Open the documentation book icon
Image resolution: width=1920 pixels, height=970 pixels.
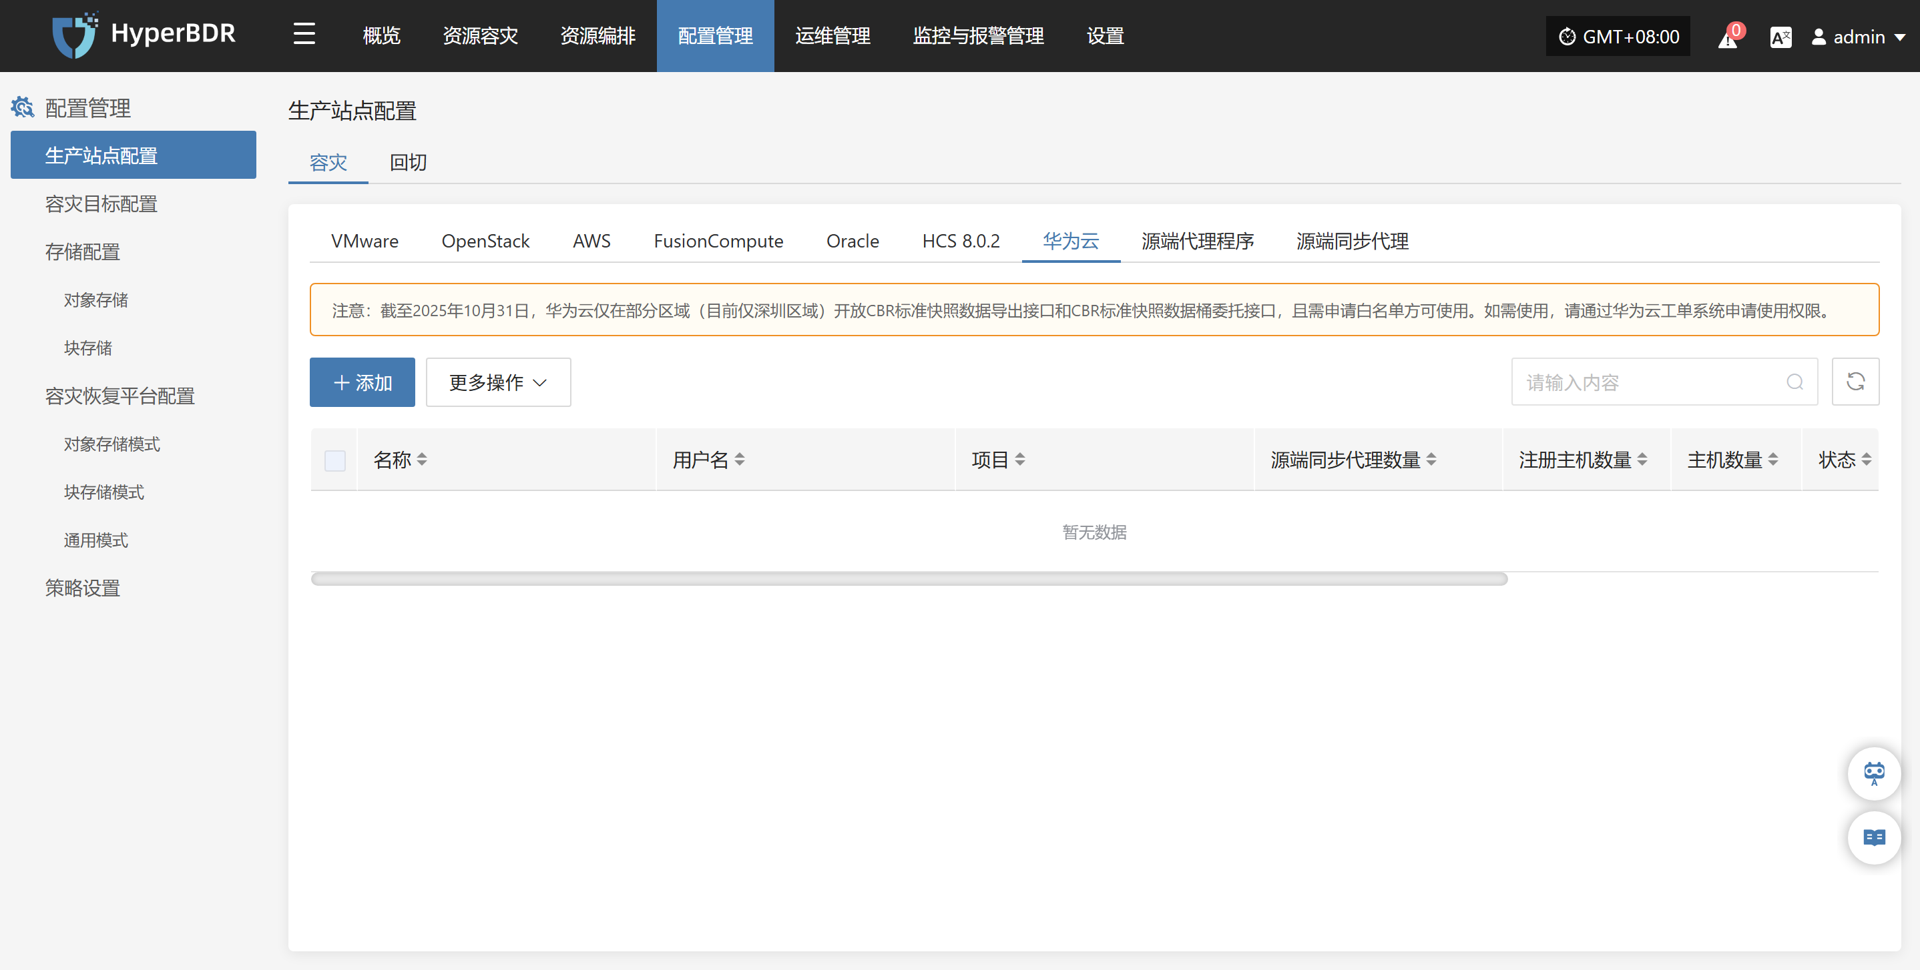(x=1873, y=837)
